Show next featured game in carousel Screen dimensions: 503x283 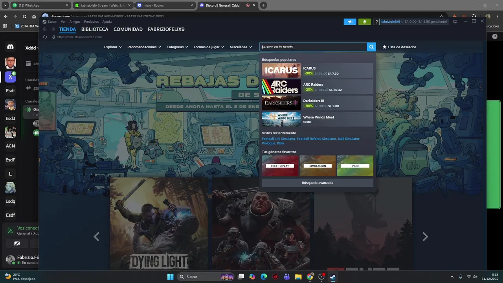coord(425,237)
